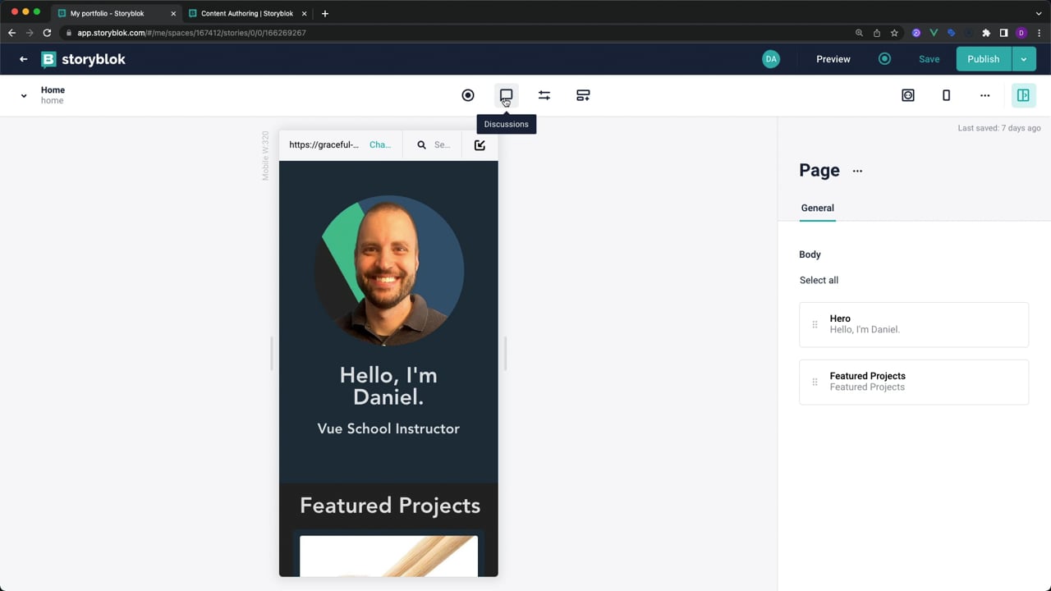
Task: Open the three-dot more options in toolbar
Action: 984,95
